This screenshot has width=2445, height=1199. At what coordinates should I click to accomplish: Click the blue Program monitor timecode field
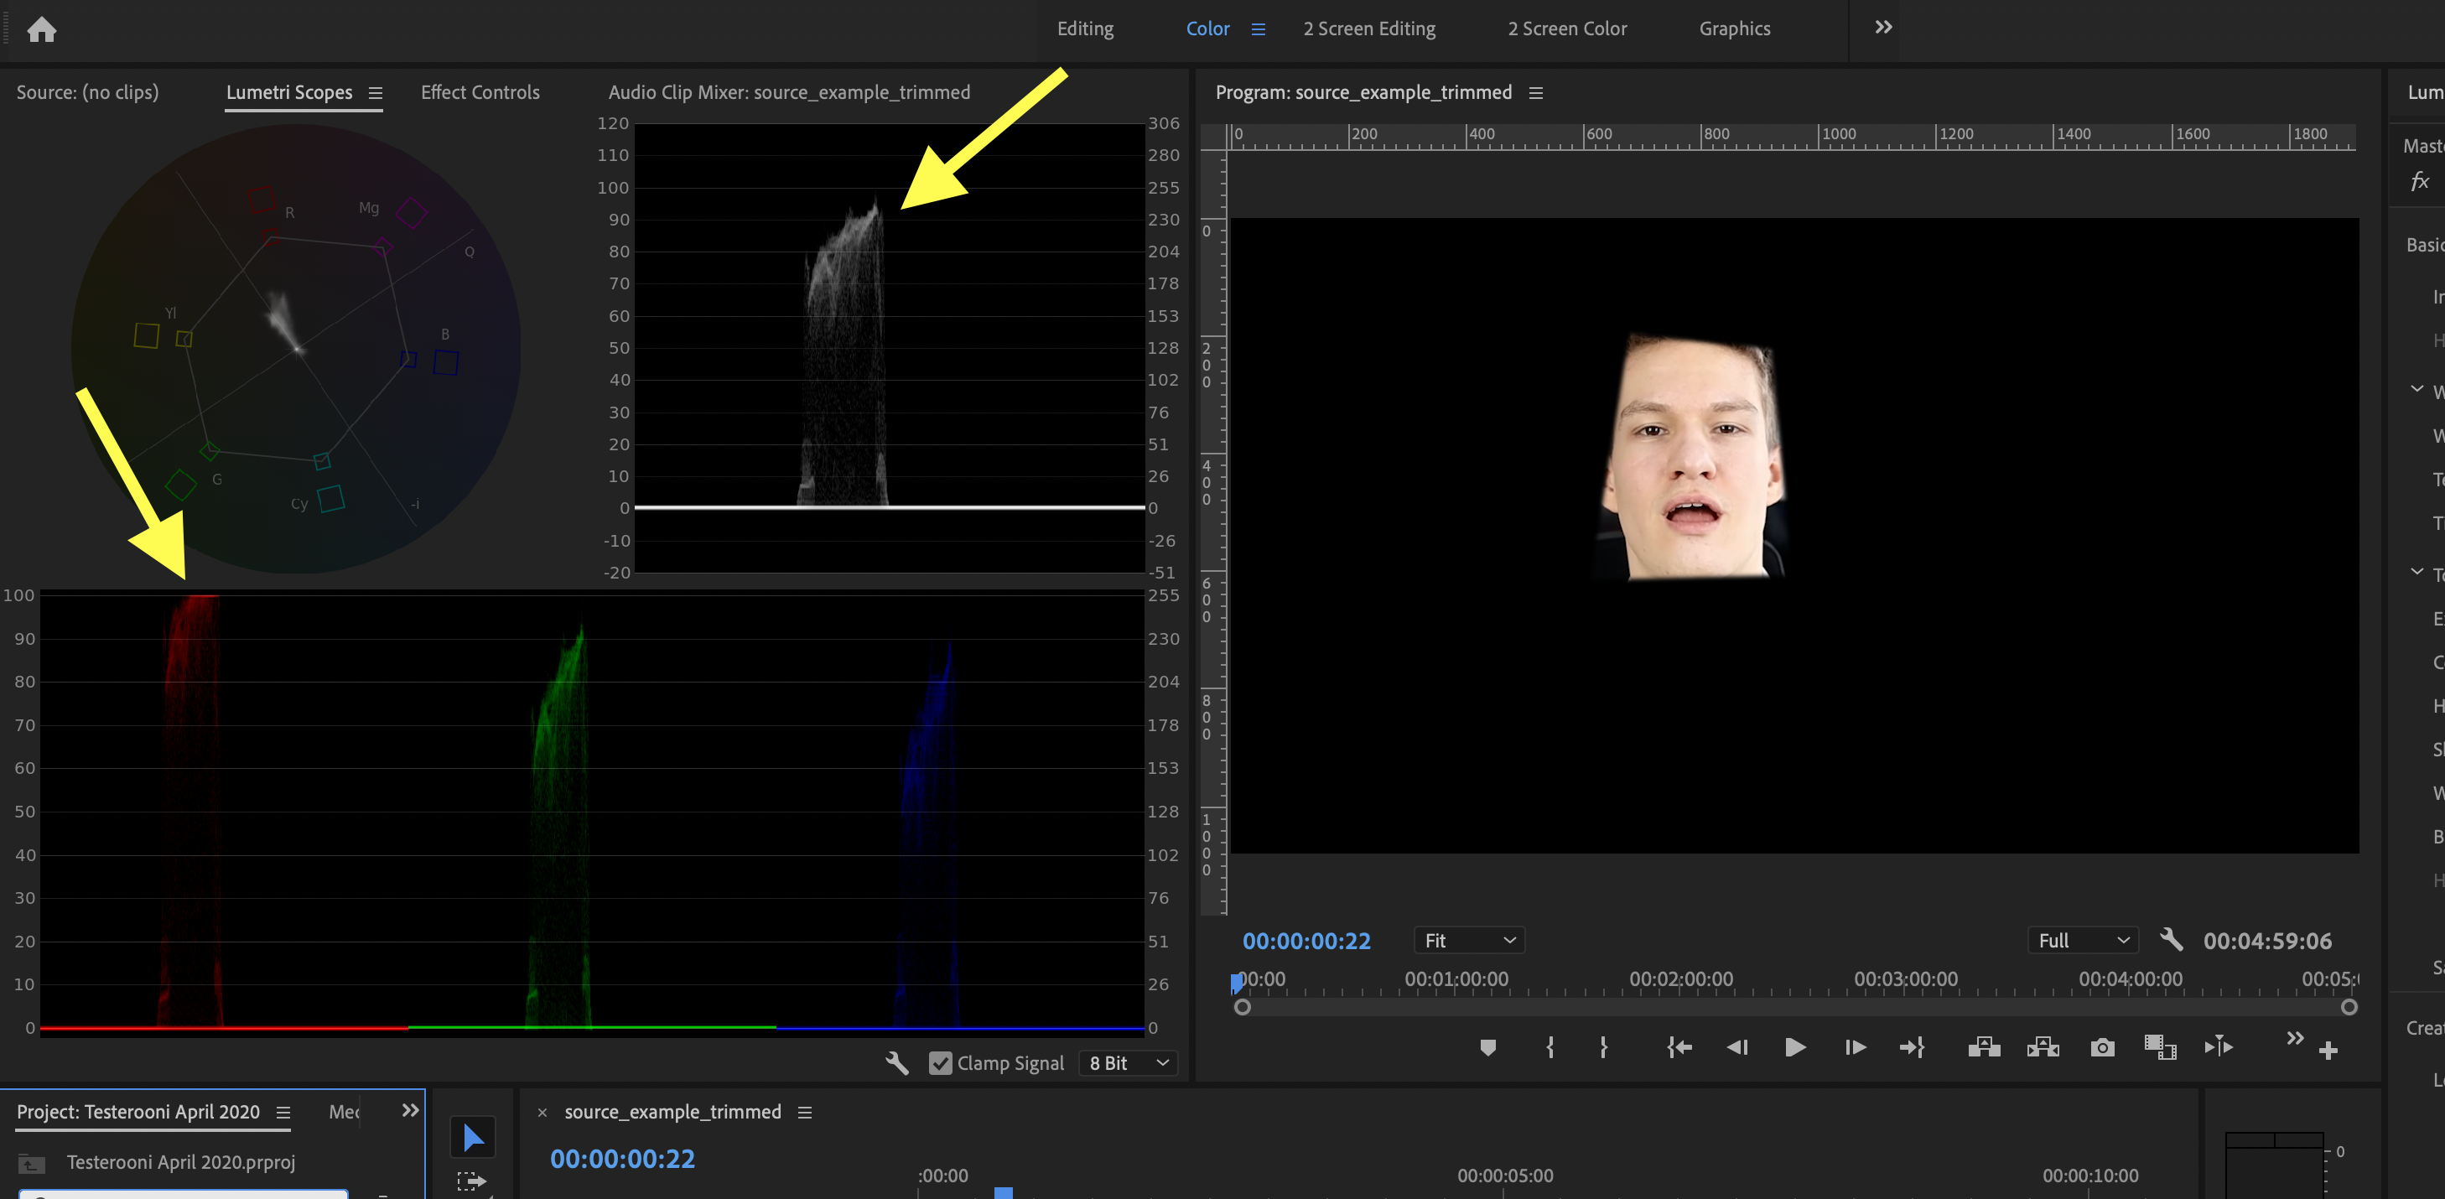[1306, 941]
